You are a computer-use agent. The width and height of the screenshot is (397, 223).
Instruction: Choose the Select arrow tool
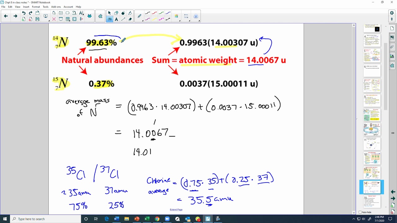tap(109, 13)
